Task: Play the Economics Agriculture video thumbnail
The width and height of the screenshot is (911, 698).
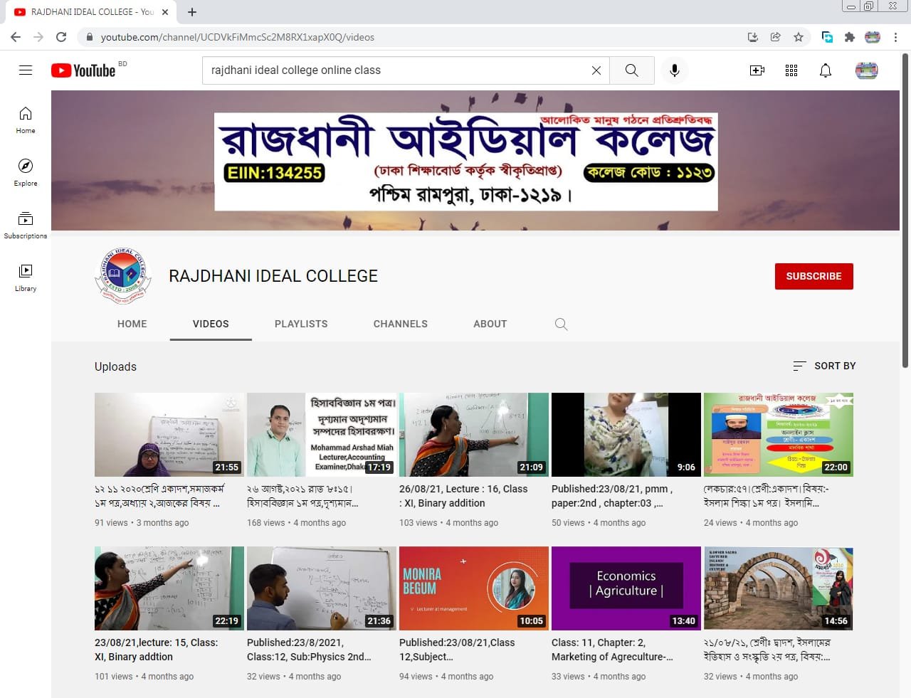Action: pos(626,588)
